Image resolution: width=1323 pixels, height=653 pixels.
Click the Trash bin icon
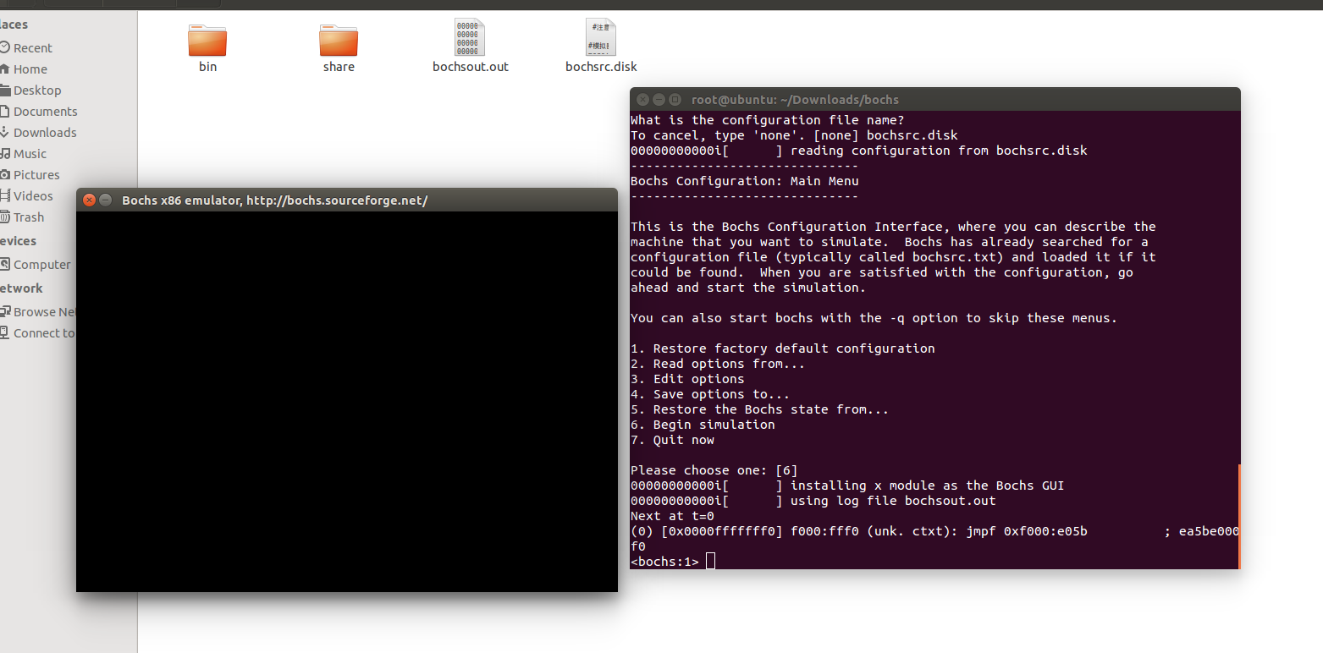coord(4,217)
